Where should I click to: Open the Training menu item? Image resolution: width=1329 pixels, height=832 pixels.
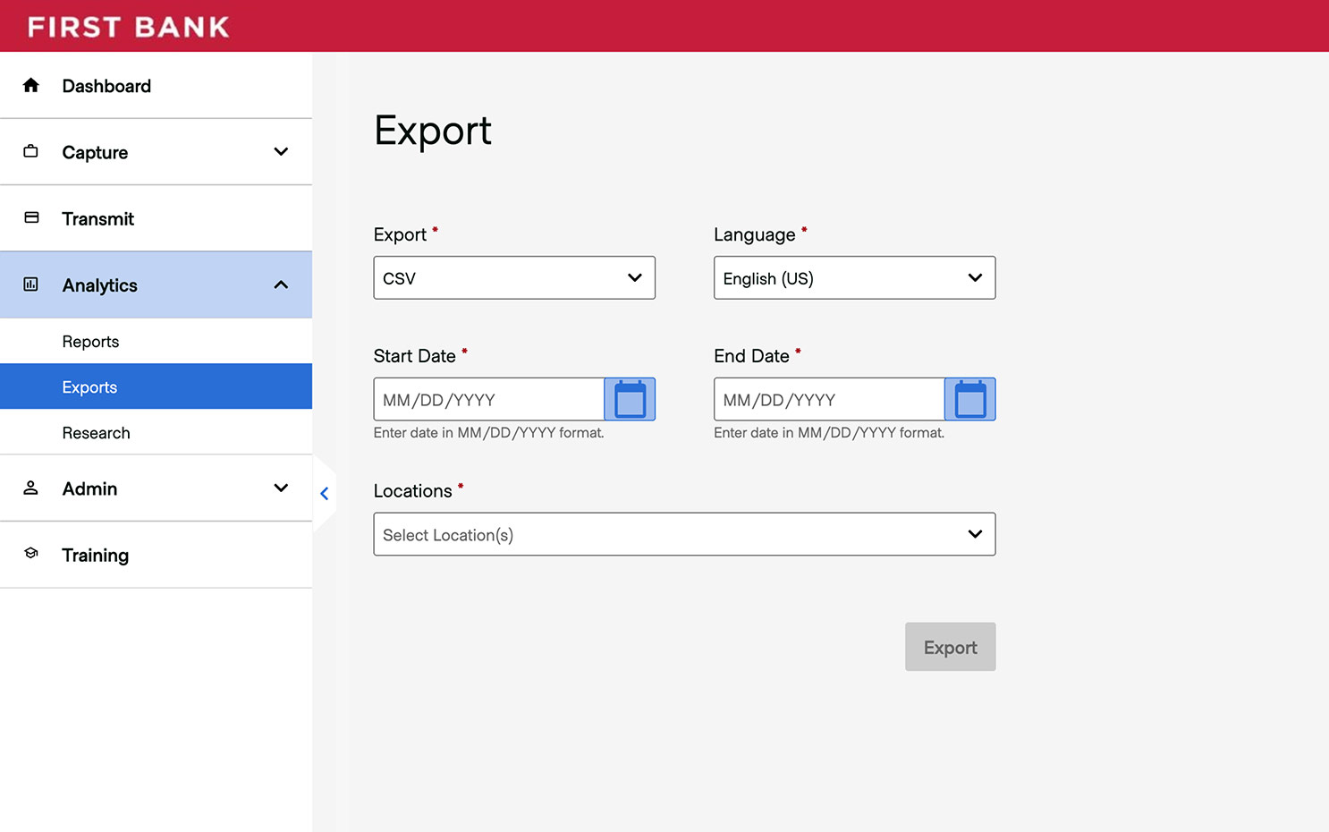pyautogui.click(x=156, y=555)
